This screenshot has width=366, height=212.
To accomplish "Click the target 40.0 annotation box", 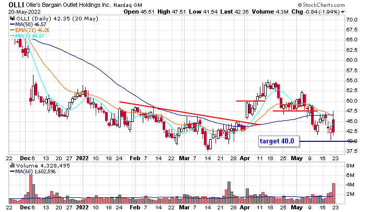I will (x=279, y=141).
